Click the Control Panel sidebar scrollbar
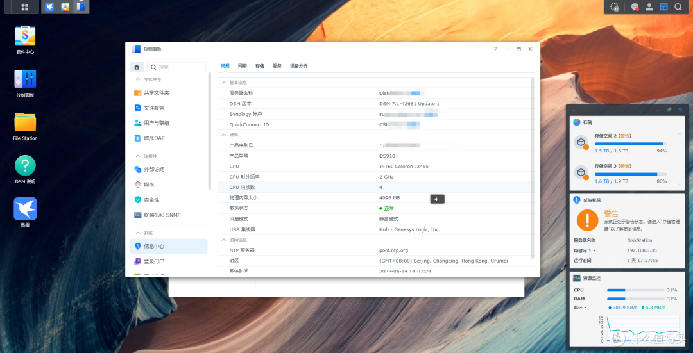Screen dimensions: 693x353 point(209,130)
